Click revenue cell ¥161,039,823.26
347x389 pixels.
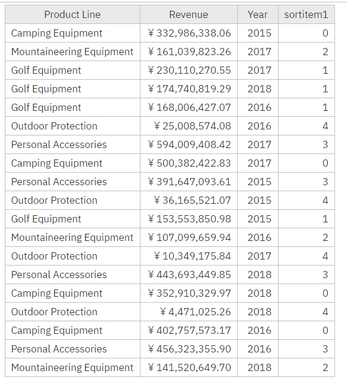[x=189, y=52]
